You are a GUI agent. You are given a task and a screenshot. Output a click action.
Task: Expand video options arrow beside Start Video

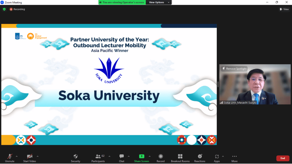coord(38,156)
